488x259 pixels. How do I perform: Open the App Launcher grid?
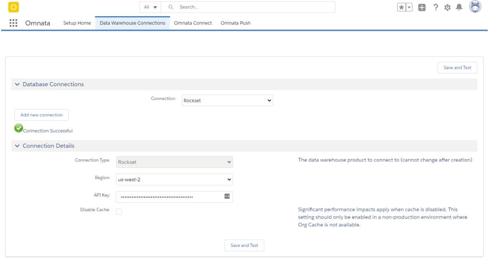click(13, 23)
